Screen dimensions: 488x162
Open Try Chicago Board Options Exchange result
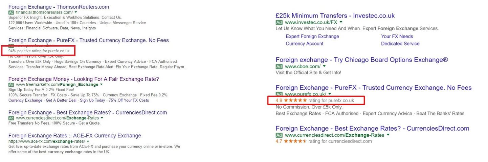(x=362, y=60)
